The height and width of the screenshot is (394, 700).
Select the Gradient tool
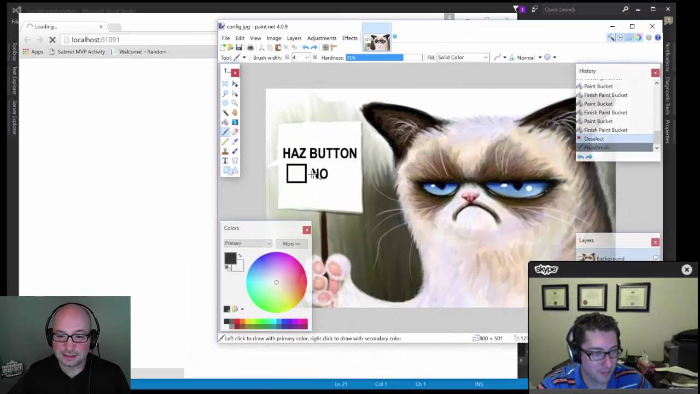click(235, 122)
